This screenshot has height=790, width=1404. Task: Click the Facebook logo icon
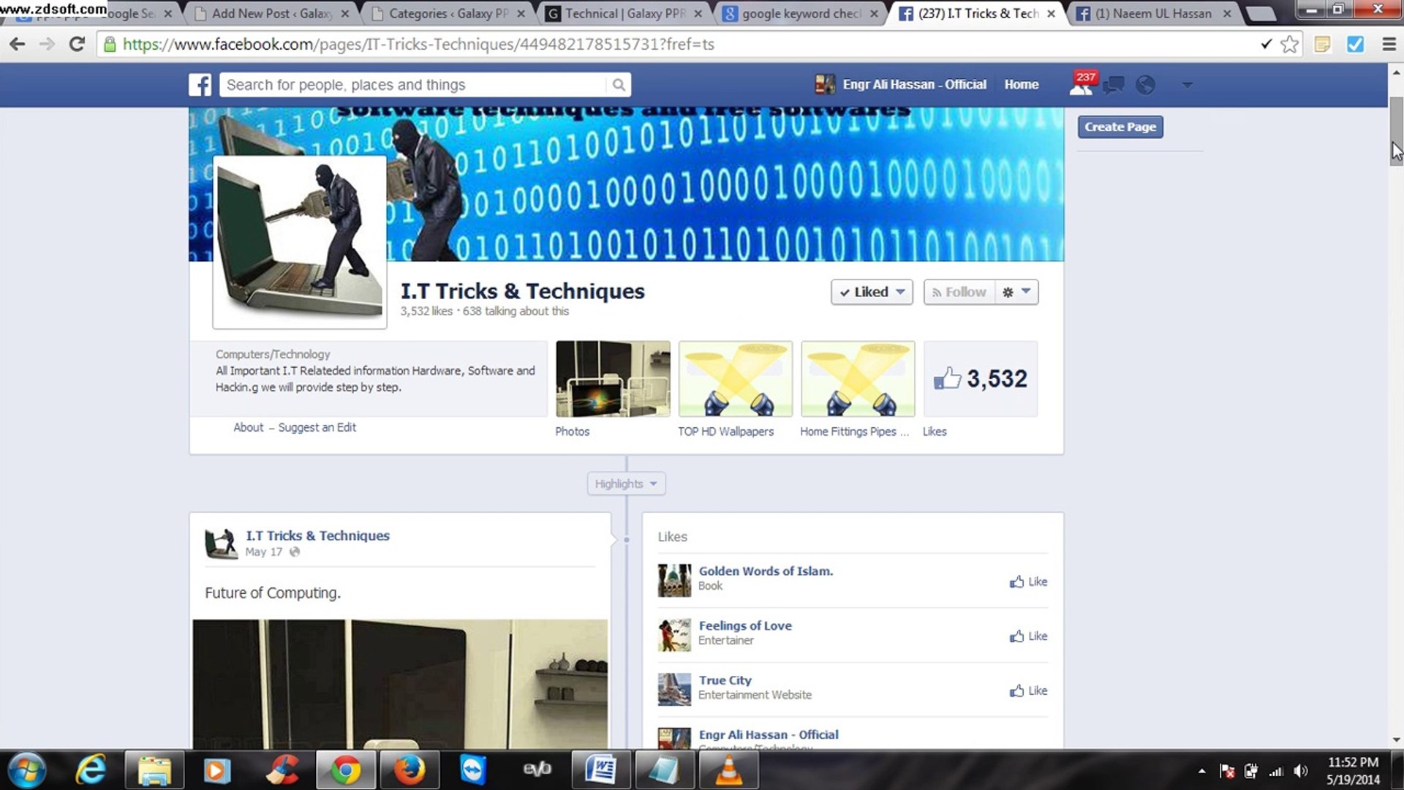pyautogui.click(x=200, y=85)
